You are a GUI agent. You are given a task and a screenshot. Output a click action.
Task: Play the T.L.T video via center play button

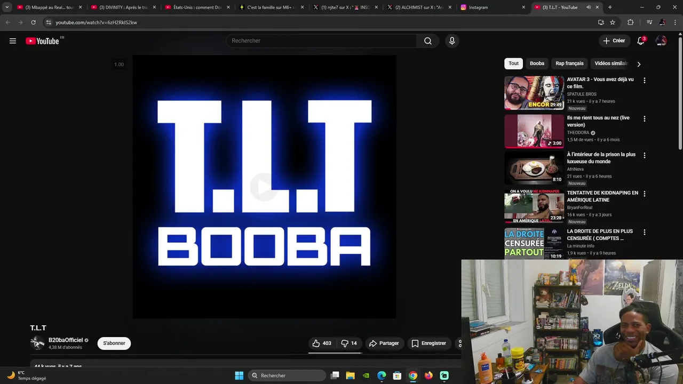[264, 187]
